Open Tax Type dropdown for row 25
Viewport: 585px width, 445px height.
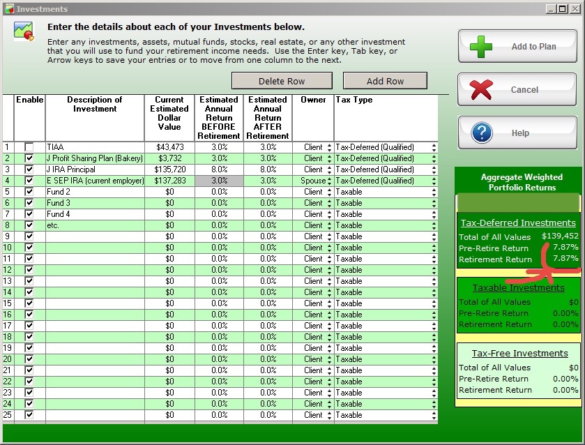coord(434,416)
